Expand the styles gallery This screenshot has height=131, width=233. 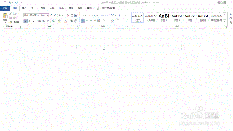pyautogui.click(x=224, y=22)
